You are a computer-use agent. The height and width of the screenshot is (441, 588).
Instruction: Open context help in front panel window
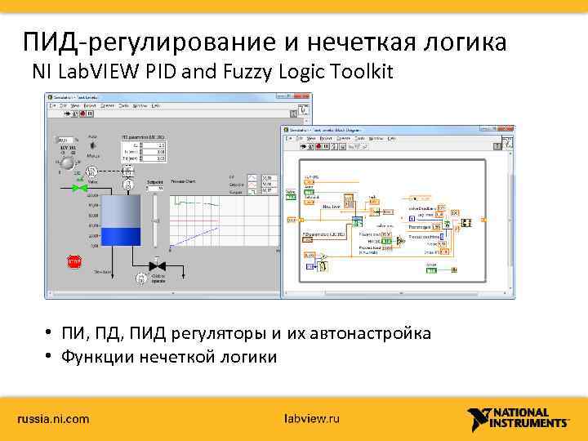294,114
